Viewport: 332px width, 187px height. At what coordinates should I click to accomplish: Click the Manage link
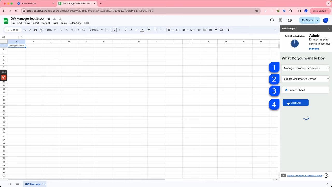(x=314, y=49)
